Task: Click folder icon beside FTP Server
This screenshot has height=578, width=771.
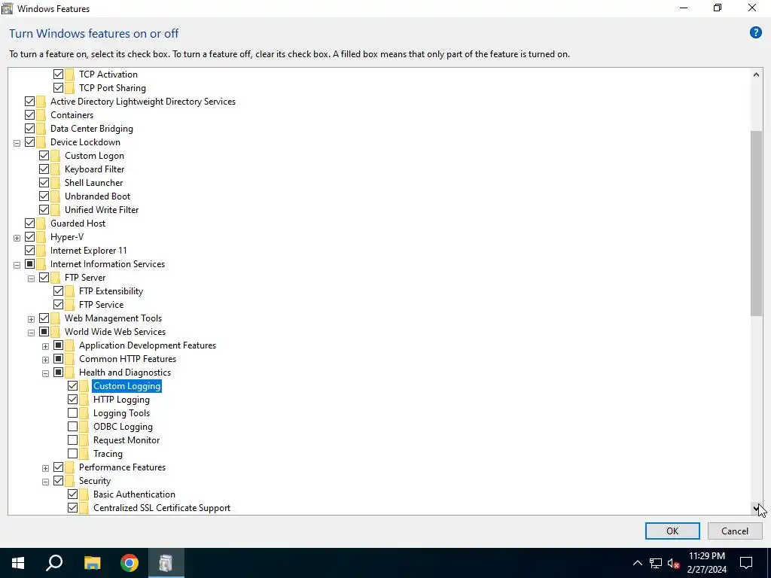Action: [x=55, y=277]
